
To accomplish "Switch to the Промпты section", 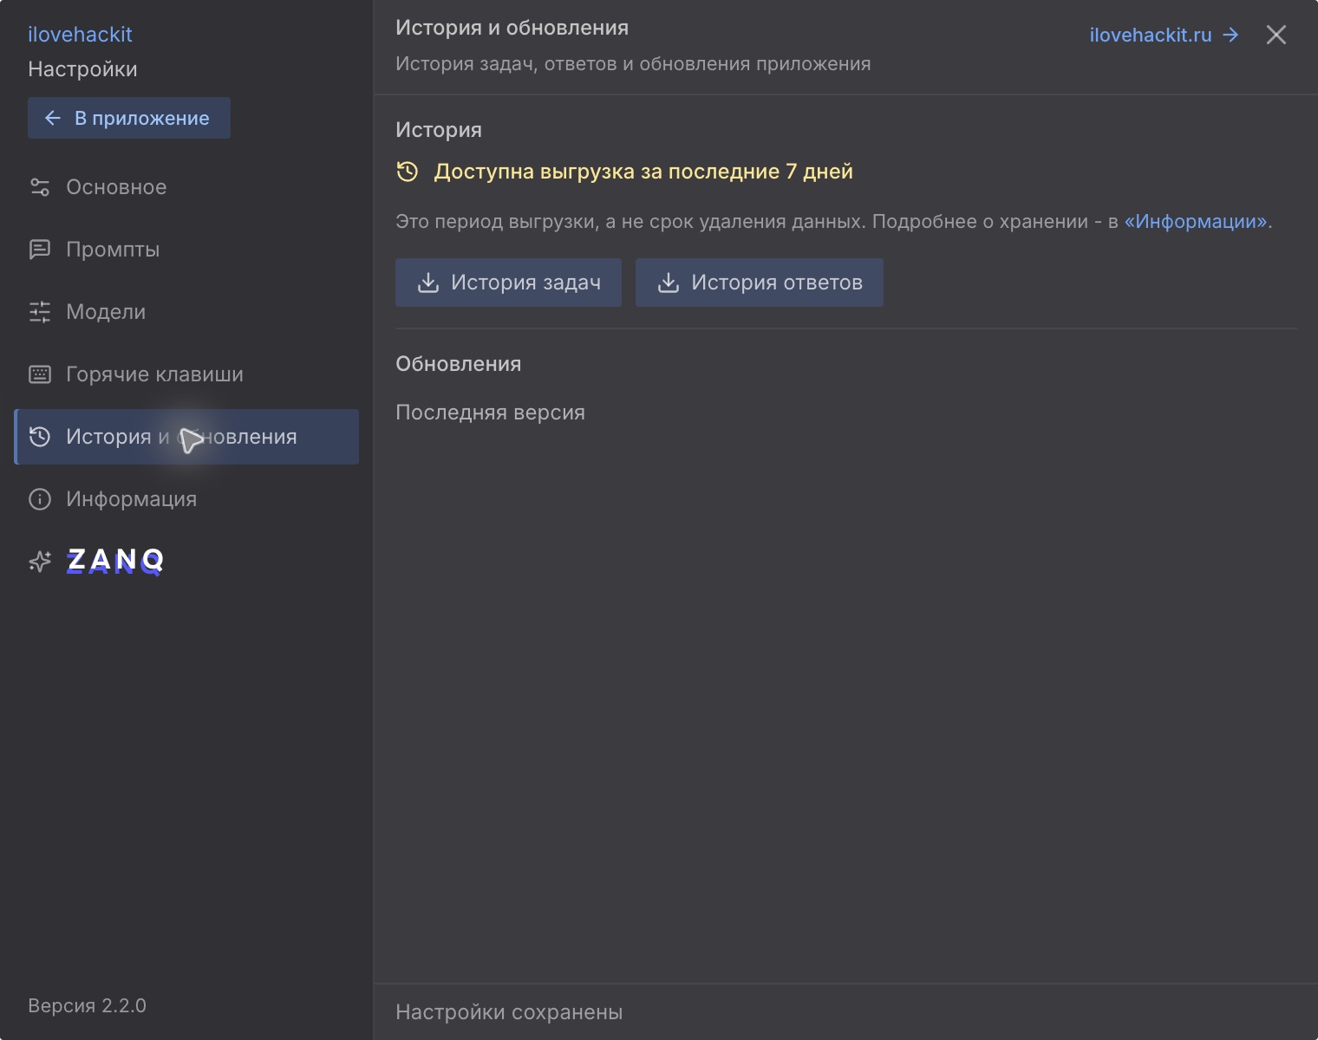I will click(186, 250).
